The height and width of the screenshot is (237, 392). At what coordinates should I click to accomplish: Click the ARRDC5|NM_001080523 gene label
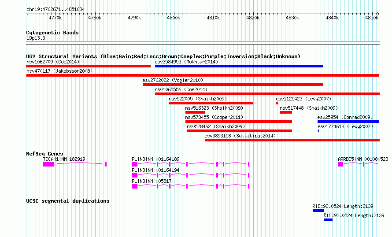click(x=363, y=159)
